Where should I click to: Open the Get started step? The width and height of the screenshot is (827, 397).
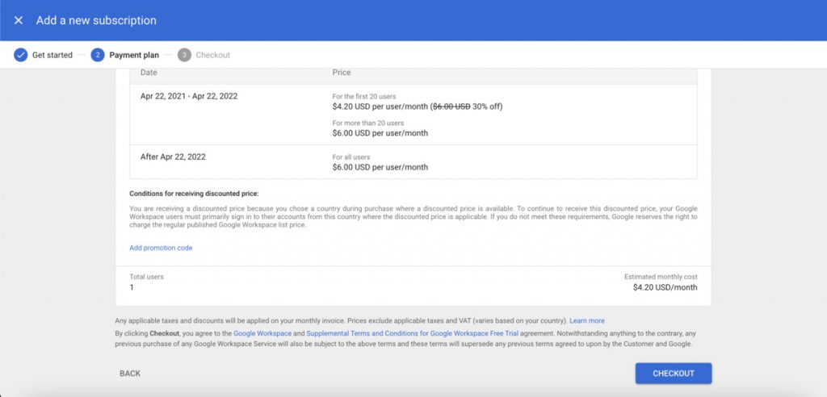pyautogui.click(x=52, y=55)
